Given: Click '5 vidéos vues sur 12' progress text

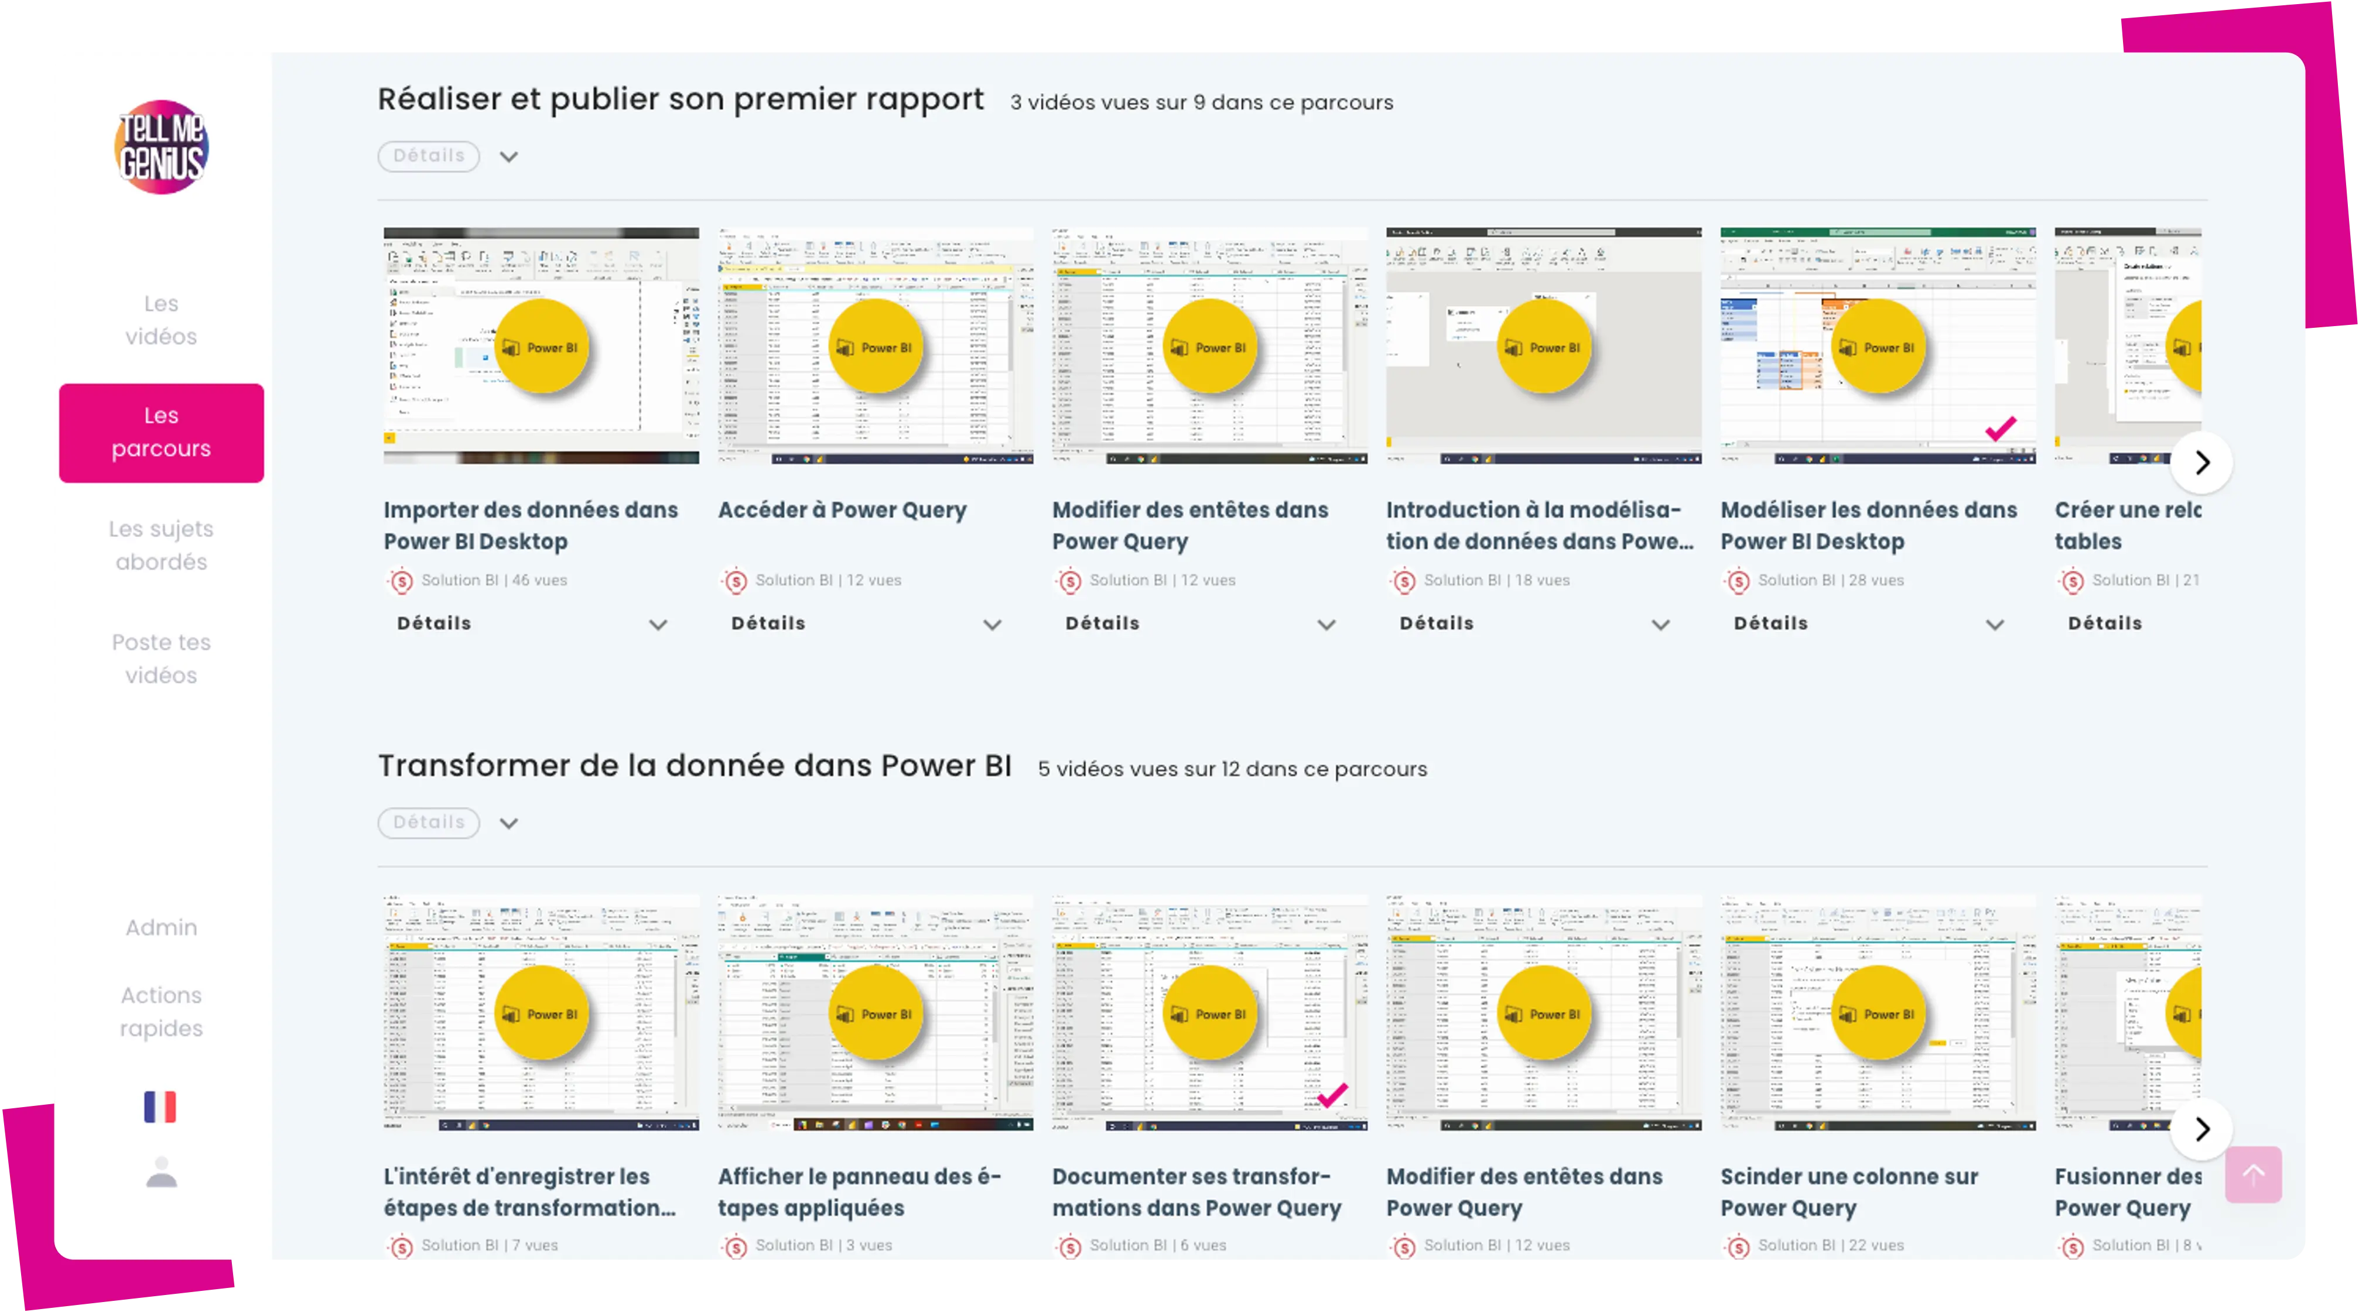Looking at the screenshot, I should 1233,769.
